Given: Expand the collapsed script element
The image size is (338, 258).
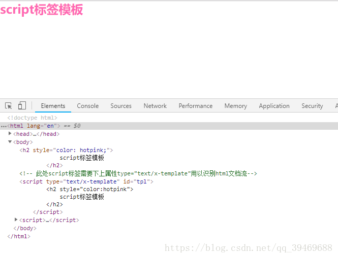Looking at the screenshot, I should click(x=16, y=219).
